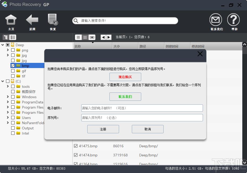Screen dimensions: 247x173
Task: Click the 取消 cancel button
Action: pyautogui.click(x=148, y=129)
